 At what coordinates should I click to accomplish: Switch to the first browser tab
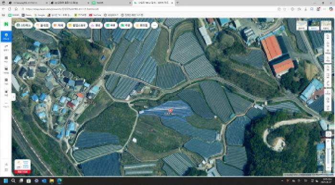coord(28,3)
